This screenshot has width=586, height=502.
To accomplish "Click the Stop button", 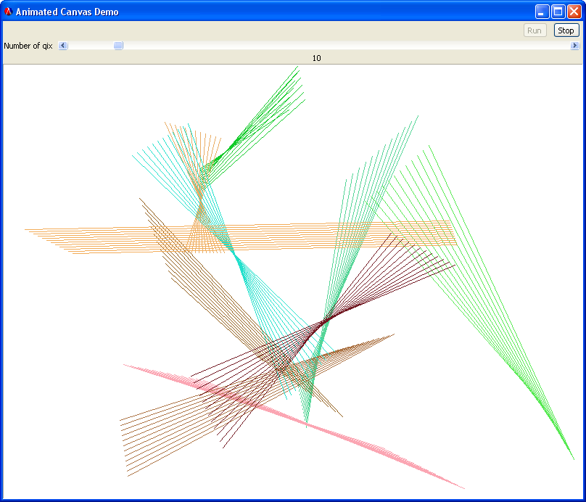I will pos(566,30).
